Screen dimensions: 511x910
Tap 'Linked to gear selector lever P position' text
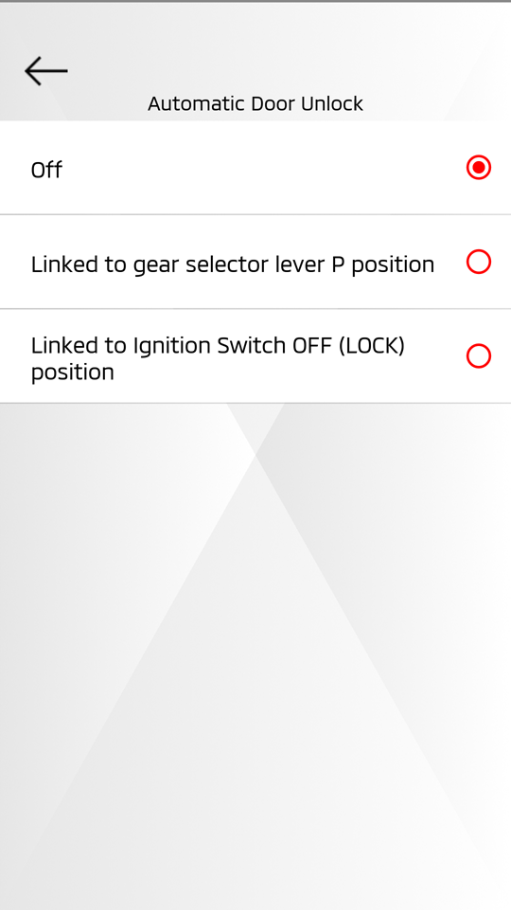click(x=233, y=264)
